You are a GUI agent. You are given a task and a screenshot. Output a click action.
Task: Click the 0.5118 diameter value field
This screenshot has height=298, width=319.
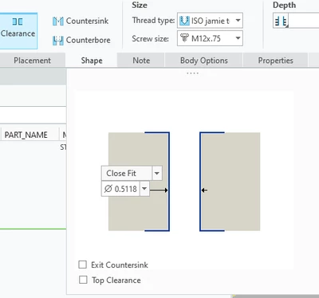click(120, 189)
